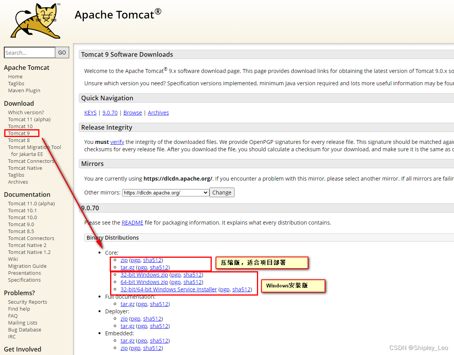Open Tomcat Native 1.2 documentation
Image resolution: width=454 pixels, height=355 pixels.
[x=29, y=252]
